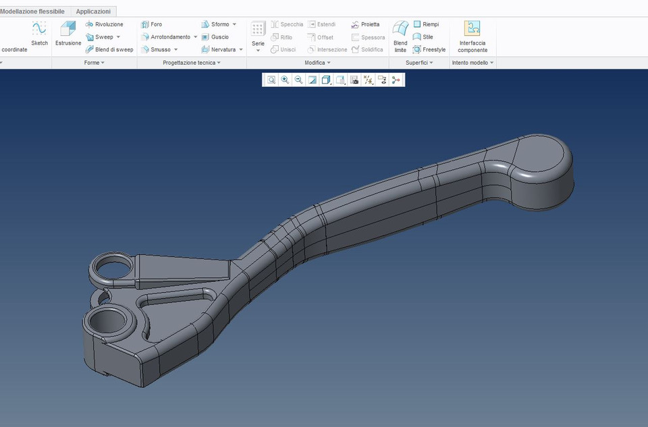Toggle spin center visibility
This screenshot has height=427, width=648.
tap(396, 80)
